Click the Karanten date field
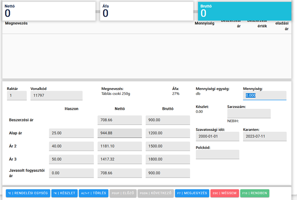Image resolution: width=297 pixels, height=200 pixels. coord(265,137)
